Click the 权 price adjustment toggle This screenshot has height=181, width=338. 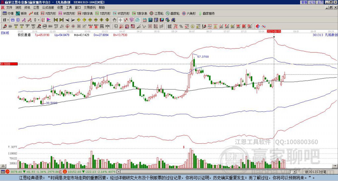(43, 20)
